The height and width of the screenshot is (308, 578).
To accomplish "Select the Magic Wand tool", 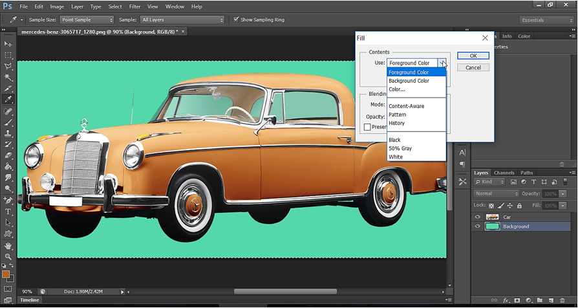I will pyautogui.click(x=8, y=77).
